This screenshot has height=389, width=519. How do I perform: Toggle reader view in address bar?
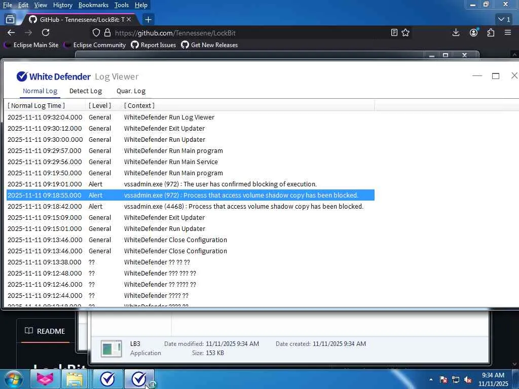[x=394, y=32]
